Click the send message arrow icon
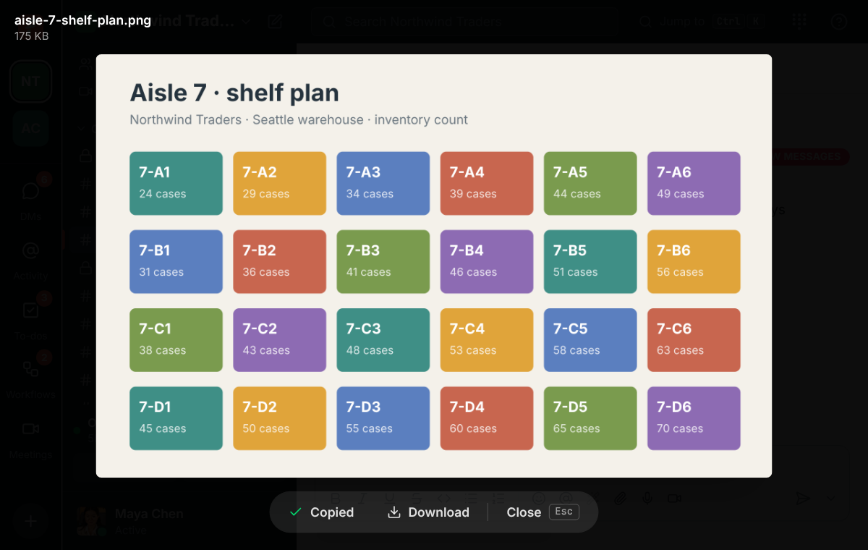The height and width of the screenshot is (550, 868). point(802,498)
